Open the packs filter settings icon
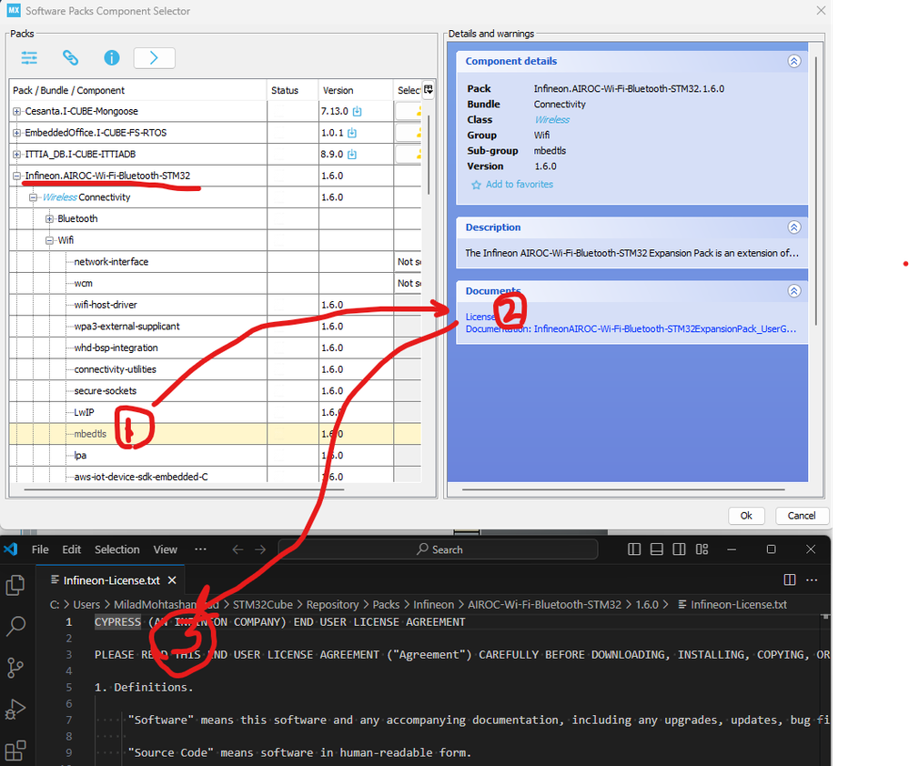The height and width of the screenshot is (766, 909). pos(29,57)
